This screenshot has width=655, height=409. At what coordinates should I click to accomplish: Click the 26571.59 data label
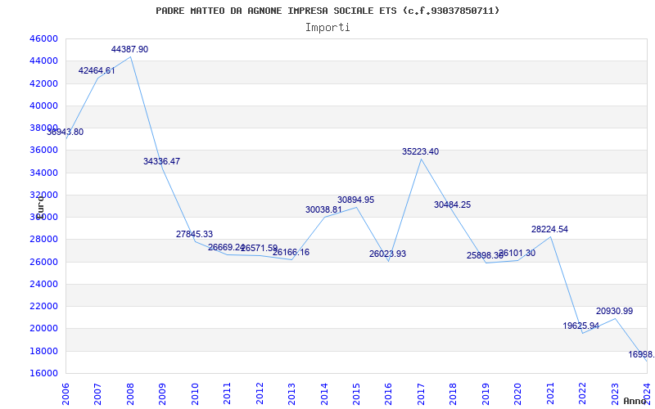tap(259, 249)
